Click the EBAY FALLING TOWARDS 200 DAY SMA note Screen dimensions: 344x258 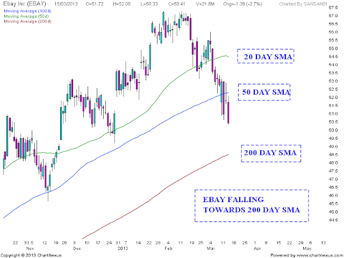(252, 205)
